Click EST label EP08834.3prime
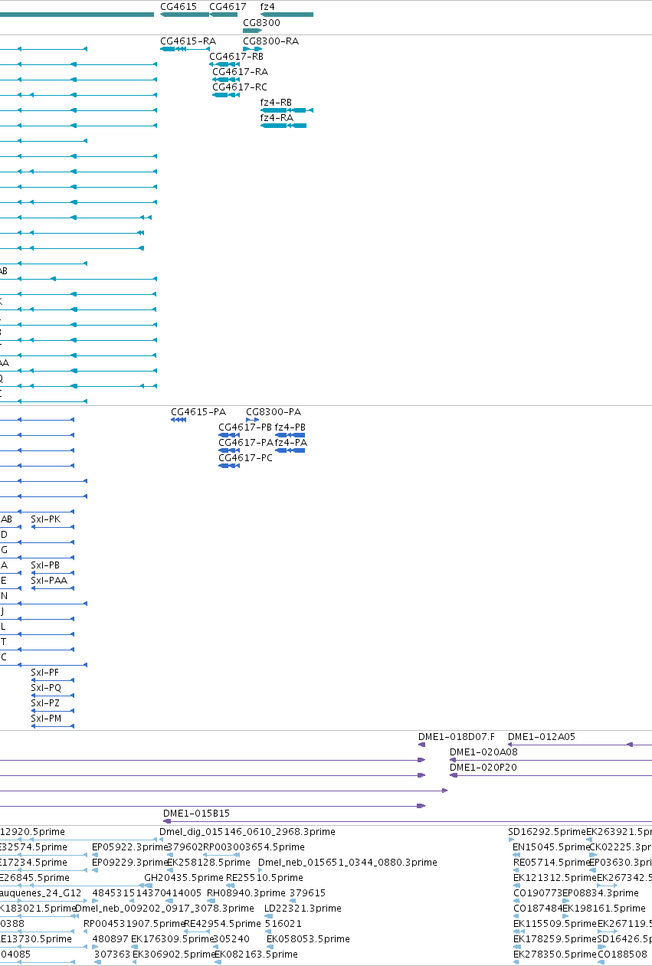The image size is (652, 966). [601, 893]
